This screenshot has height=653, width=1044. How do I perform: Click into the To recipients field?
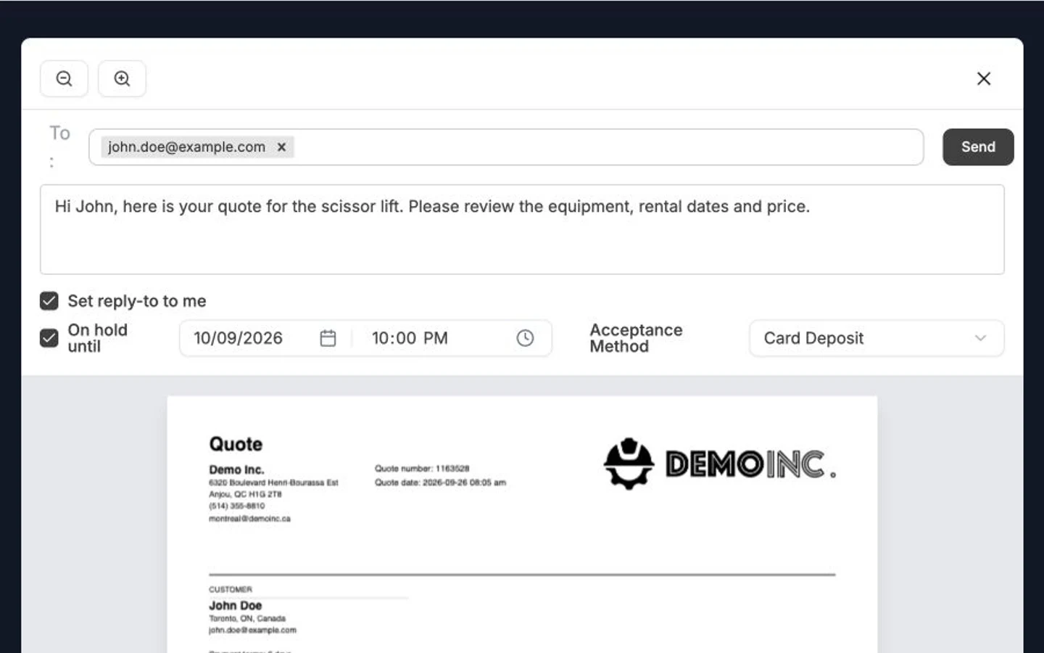[506, 147]
